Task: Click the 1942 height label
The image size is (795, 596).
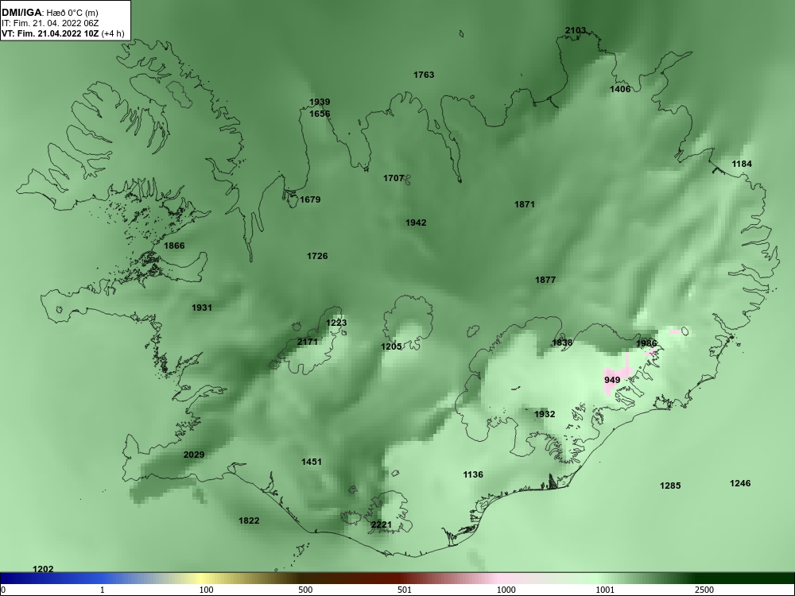Action: (416, 223)
